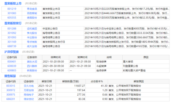Open stock code 000401

click(12, 62)
